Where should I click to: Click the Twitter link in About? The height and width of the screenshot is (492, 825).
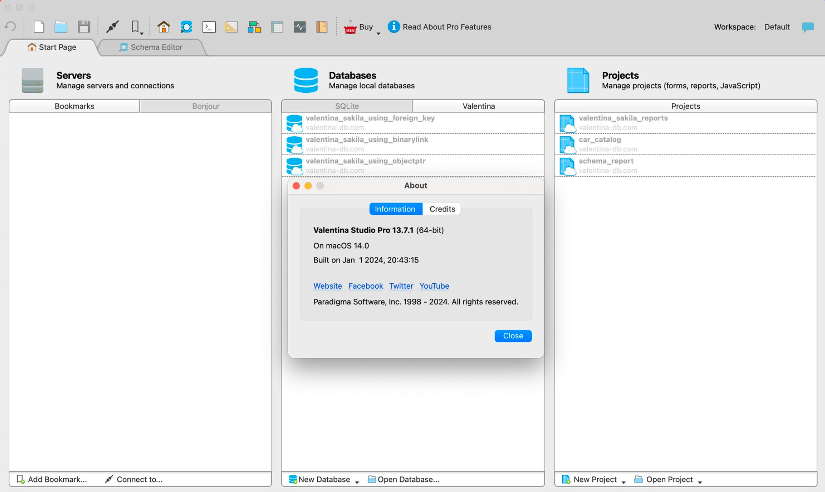point(401,286)
